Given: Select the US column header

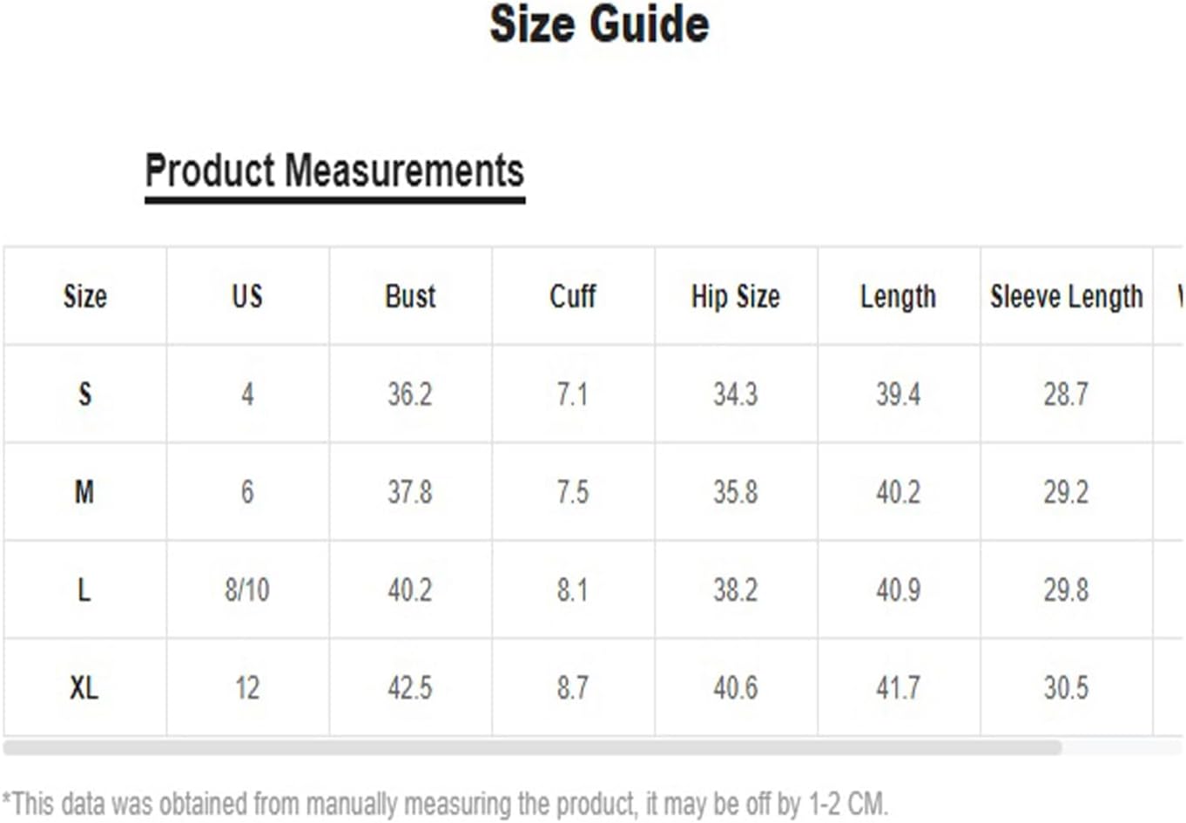Looking at the screenshot, I should (247, 296).
